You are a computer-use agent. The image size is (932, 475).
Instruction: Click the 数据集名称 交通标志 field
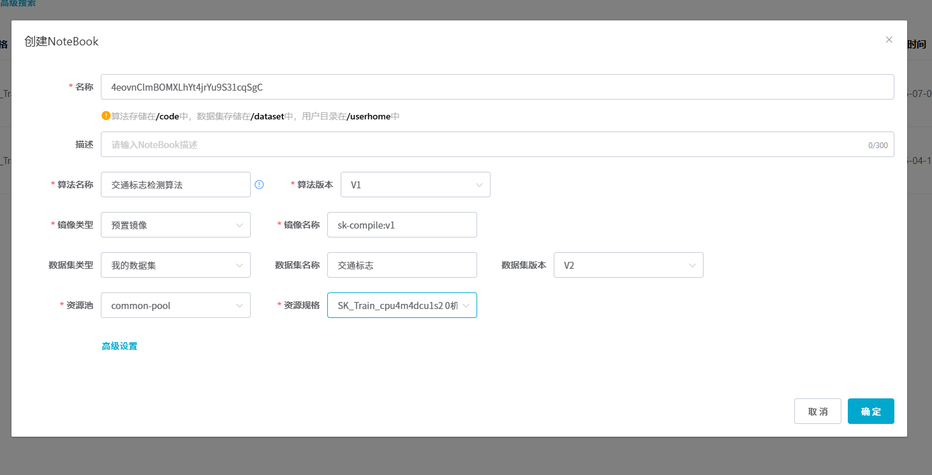pyautogui.click(x=402, y=265)
